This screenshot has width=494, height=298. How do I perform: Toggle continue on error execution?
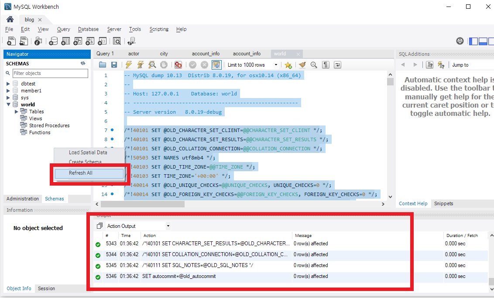[x=178, y=65]
